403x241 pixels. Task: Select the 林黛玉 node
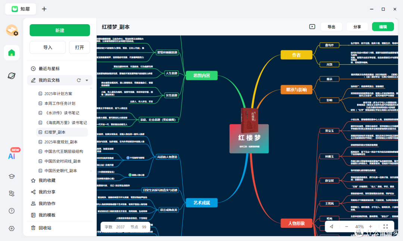[x=329, y=156]
